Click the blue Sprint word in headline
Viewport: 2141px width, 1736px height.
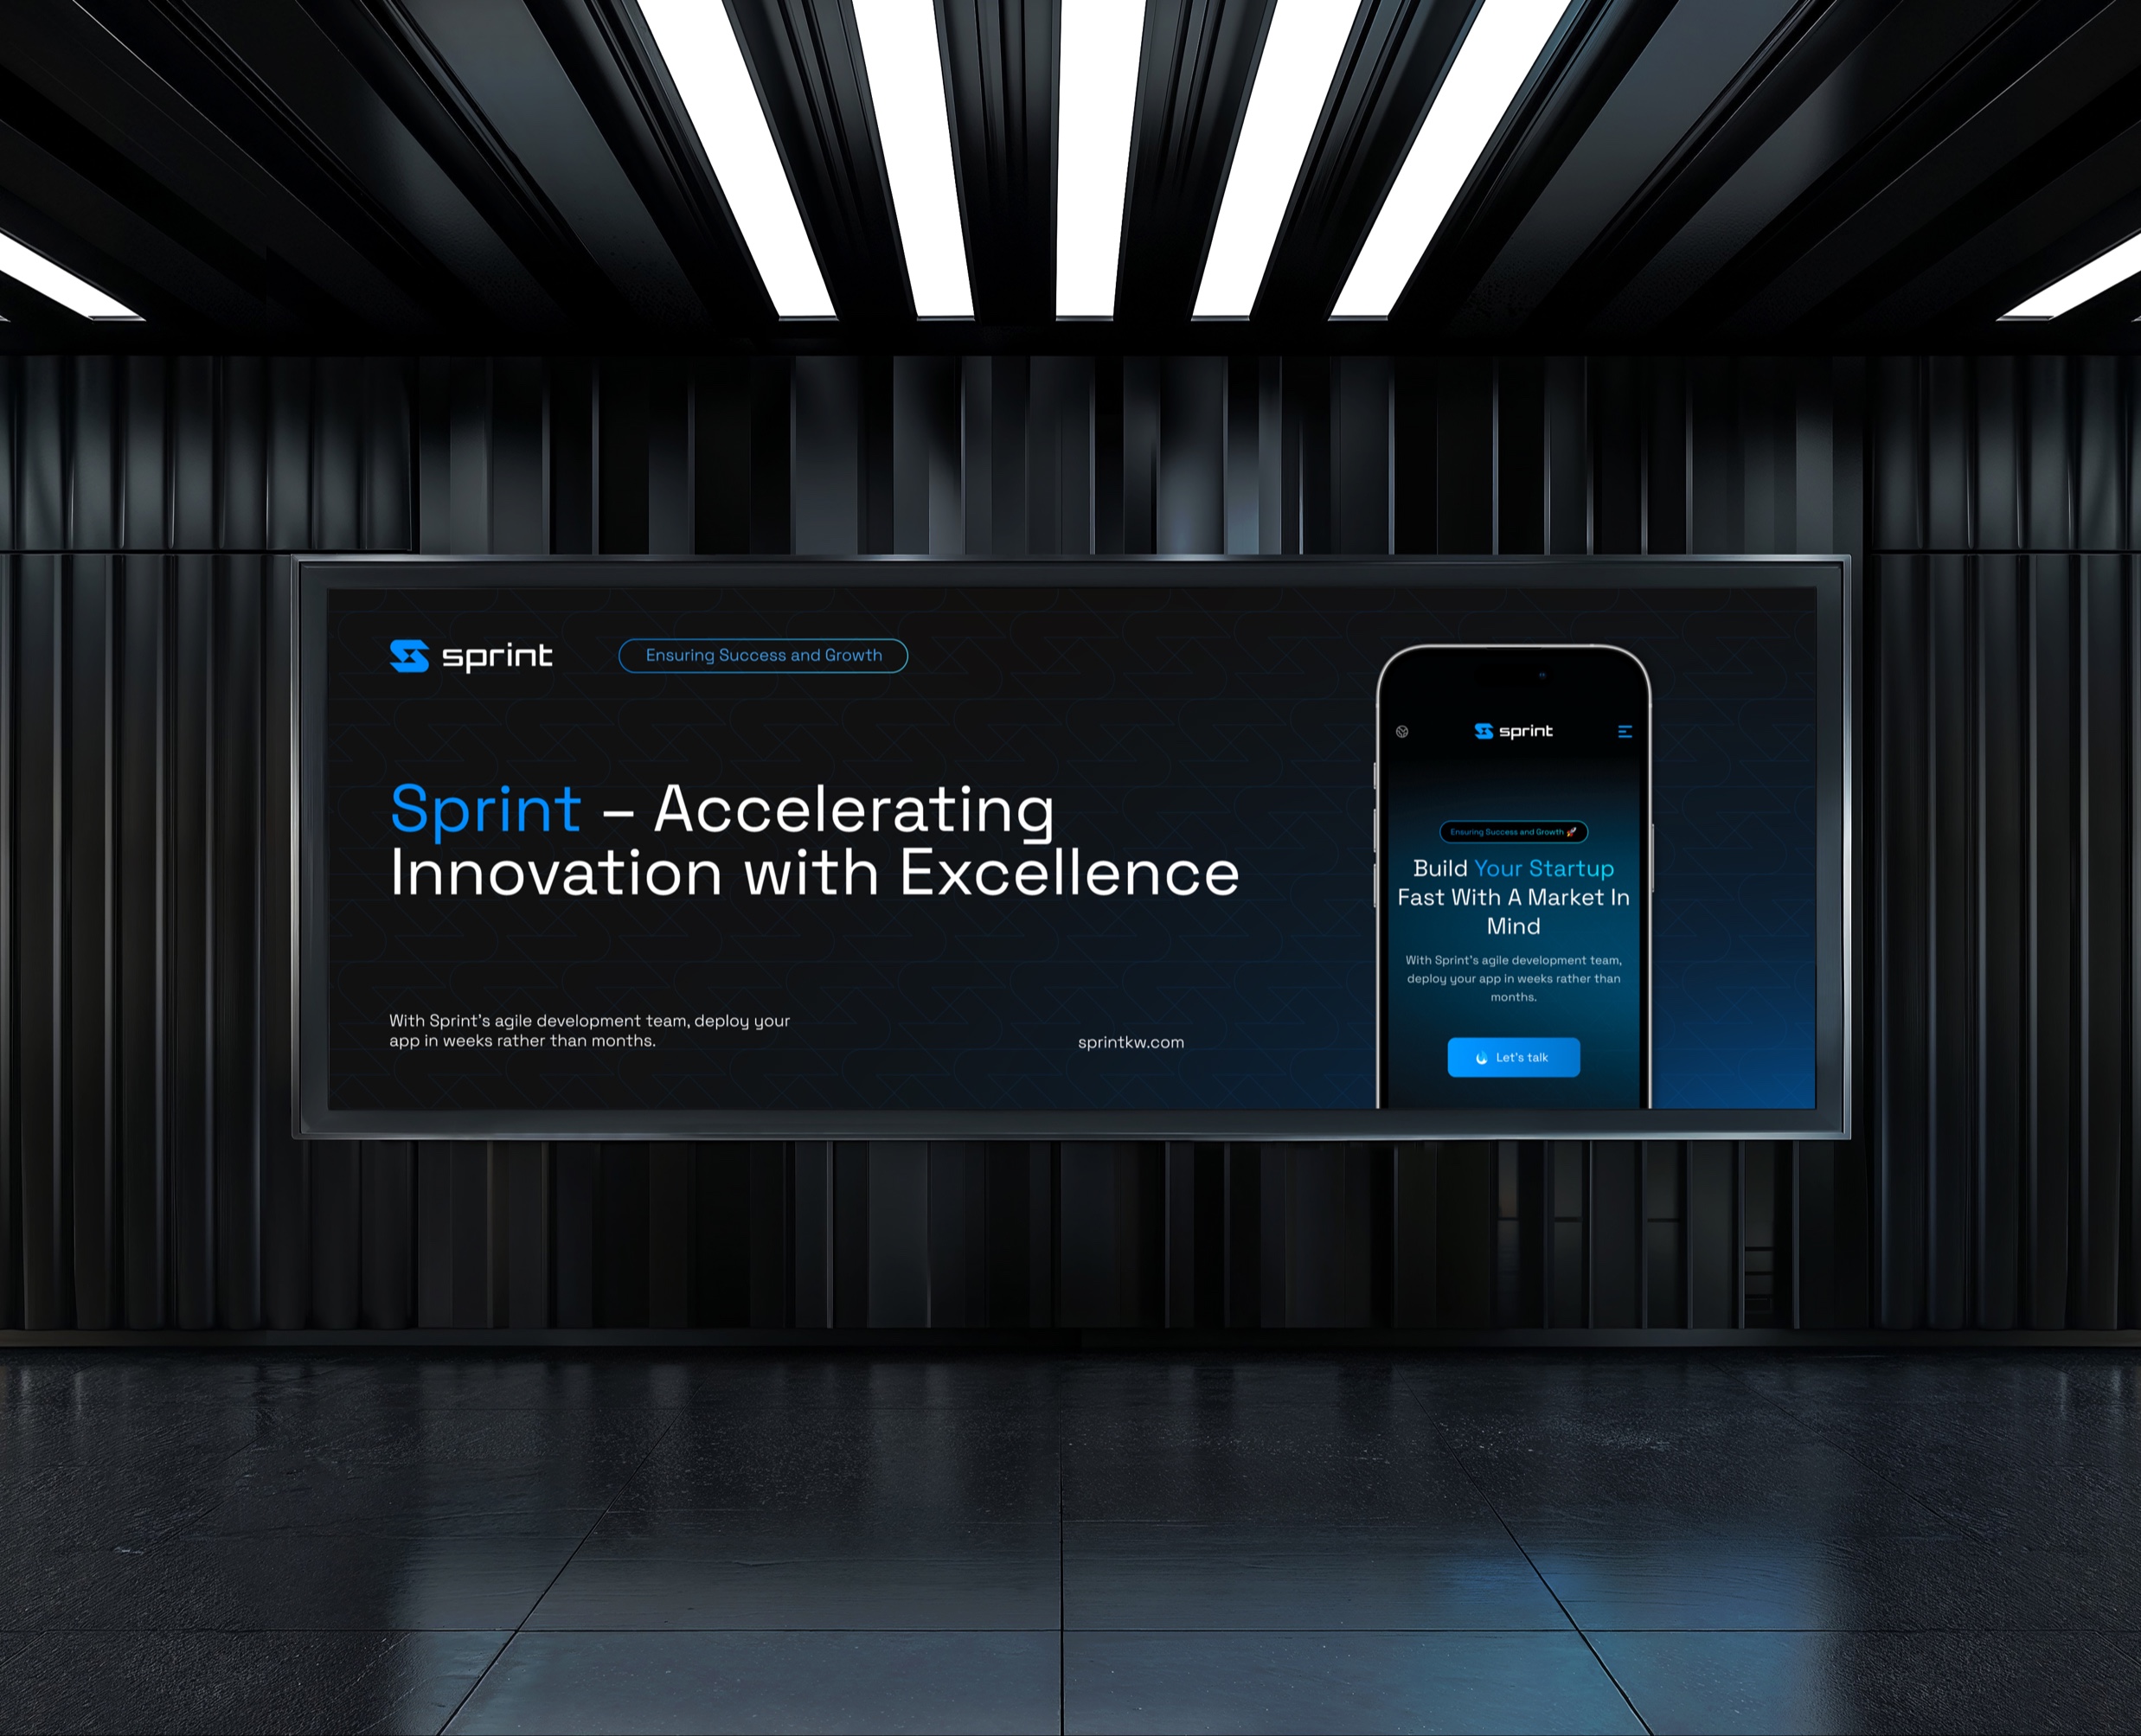tap(485, 810)
